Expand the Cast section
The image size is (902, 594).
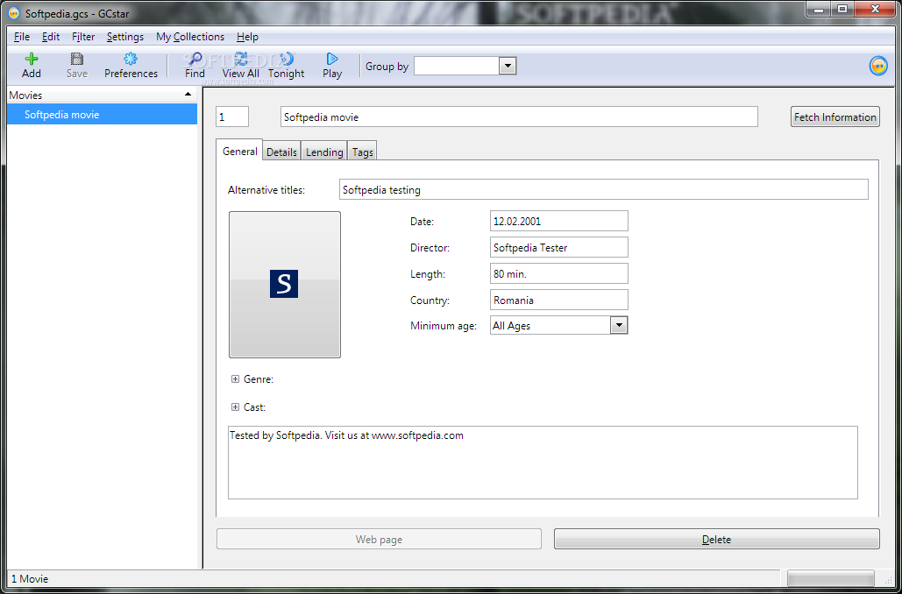(235, 407)
